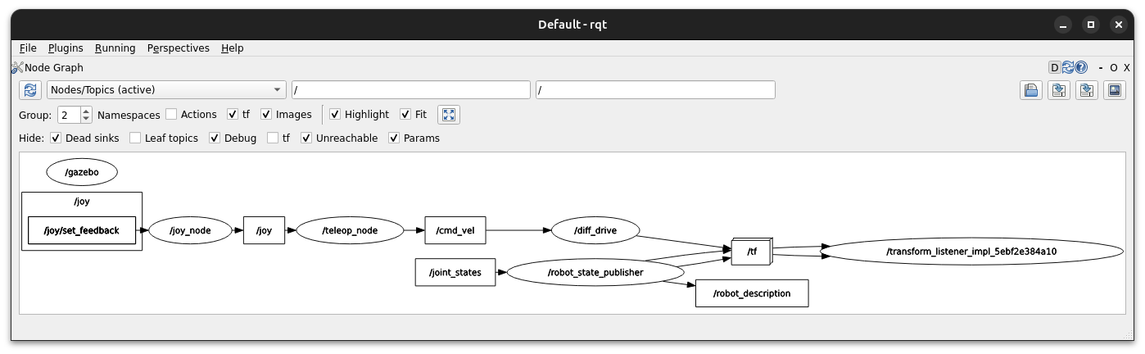This screenshot has width=1145, height=354.
Task: Toggle the D dock-lock button
Action: click(x=1056, y=68)
